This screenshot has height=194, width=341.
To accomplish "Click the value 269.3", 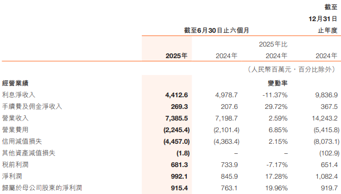I will 180,107.
